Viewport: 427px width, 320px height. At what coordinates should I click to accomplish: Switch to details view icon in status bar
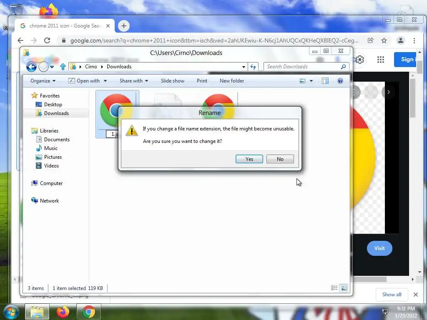[334, 288]
